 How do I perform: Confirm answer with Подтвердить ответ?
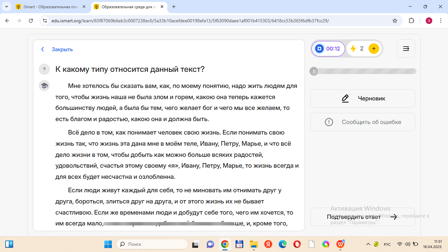pyautogui.click(x=362, y=217)
